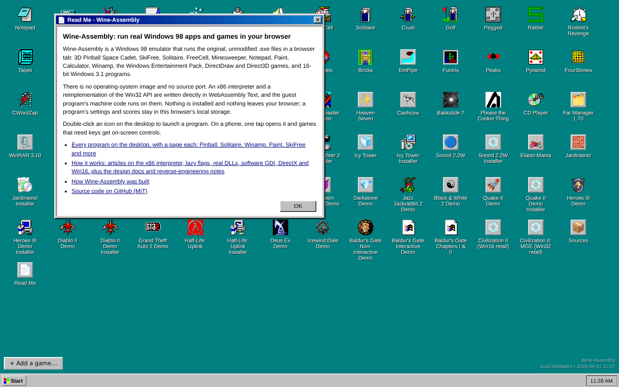The image size is (619, 387).
Task: Click the Read Me dialog heading text
Action: (177, 36)
